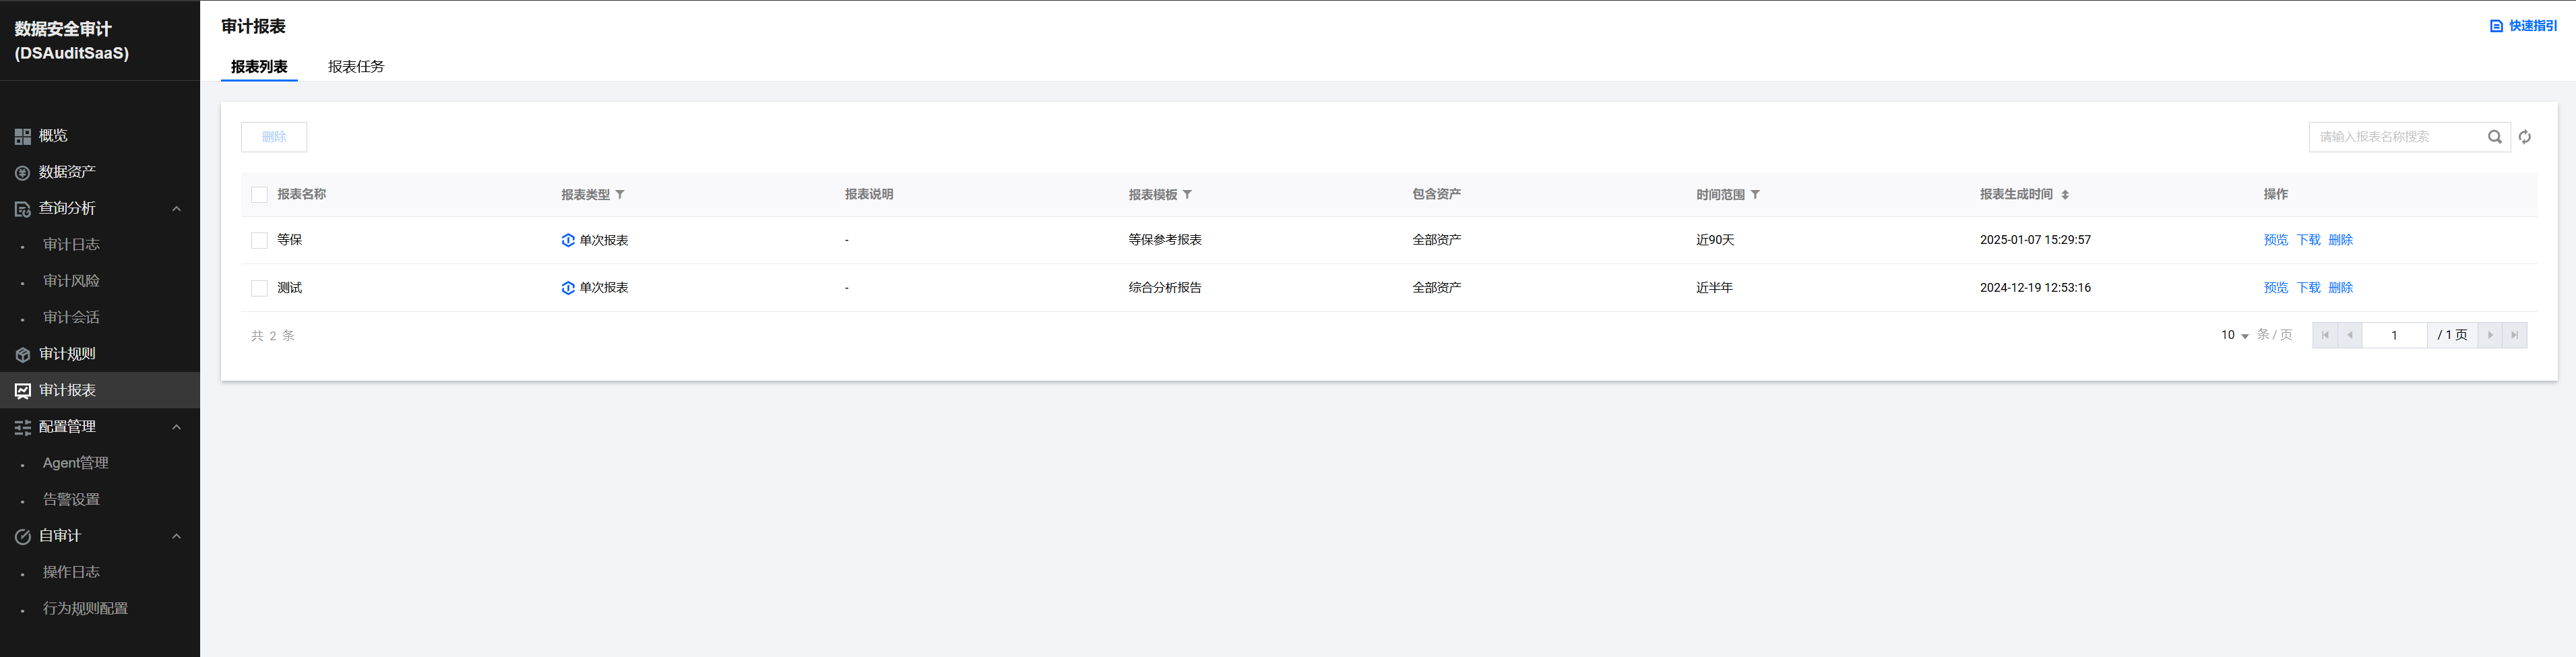Click the report name search input field
Screen dimensions: 2576x657
coord(2395,137)
